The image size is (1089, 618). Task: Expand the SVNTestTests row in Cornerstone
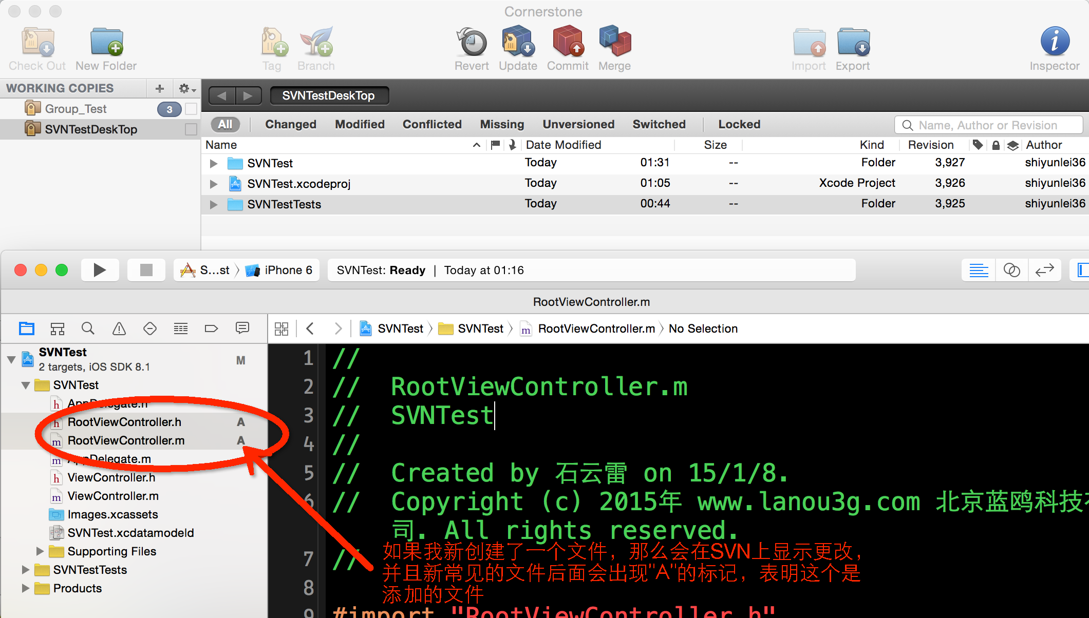pos(214,204)
